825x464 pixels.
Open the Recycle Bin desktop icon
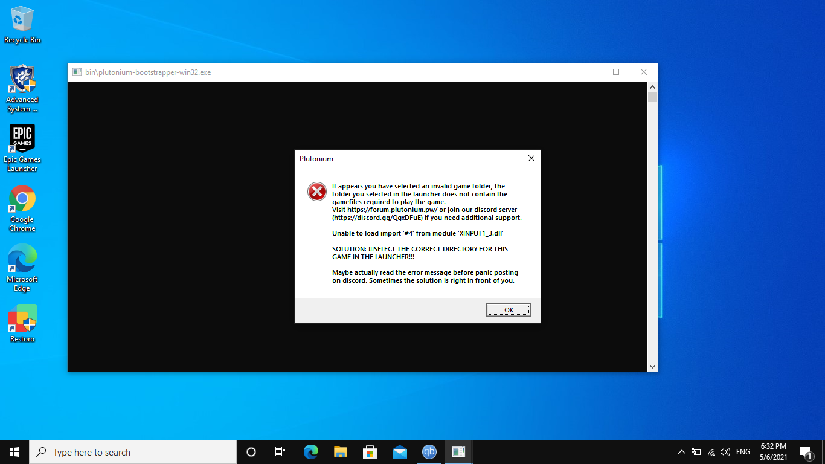pos(22,25)
